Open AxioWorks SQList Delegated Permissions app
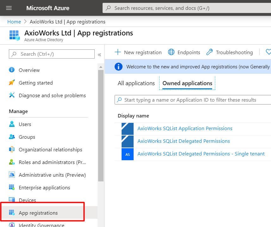This screenshot has width=271, height=227. 184,141
